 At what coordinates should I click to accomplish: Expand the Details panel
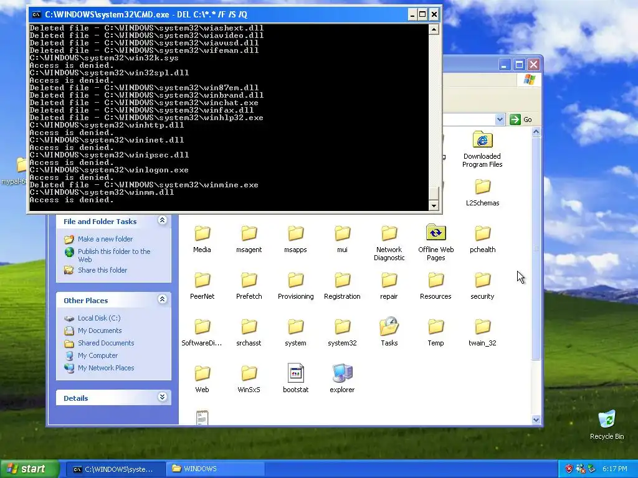click(162, 397)
